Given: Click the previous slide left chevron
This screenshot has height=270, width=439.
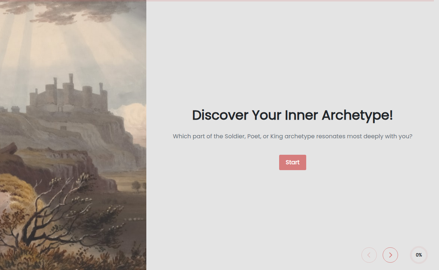Looking at the screenshot, I should (369, 255).
